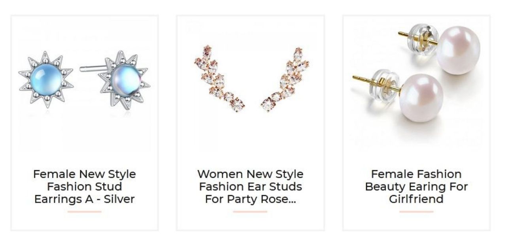The image size is (506, 248).
Task: Click the front-facing blue moonstone sun earring
Action: pos(46,79)
